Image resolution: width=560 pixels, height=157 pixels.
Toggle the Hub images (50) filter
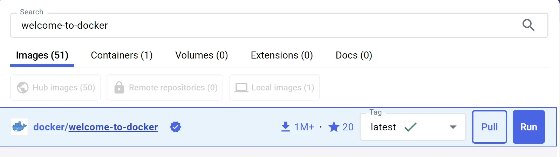click(56, 88)
